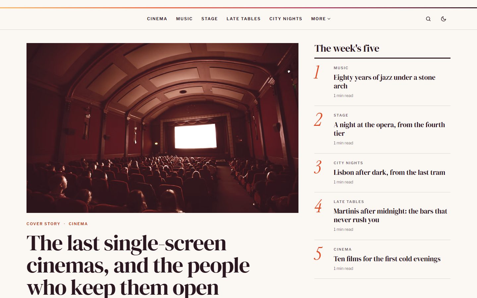Click the number 2 beside opera article
Image resolution: width=477 pixels, height=298 pixels.
[318, 120]
